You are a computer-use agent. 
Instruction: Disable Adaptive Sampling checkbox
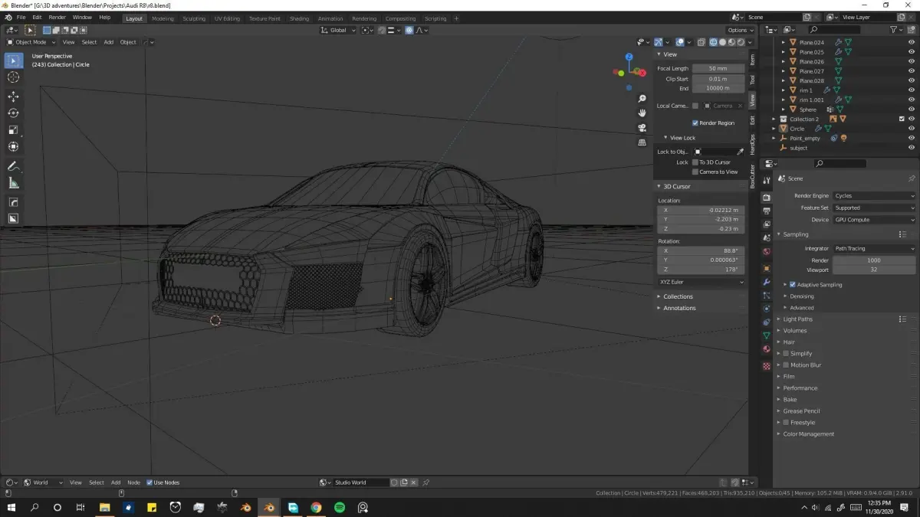point(793,285)
